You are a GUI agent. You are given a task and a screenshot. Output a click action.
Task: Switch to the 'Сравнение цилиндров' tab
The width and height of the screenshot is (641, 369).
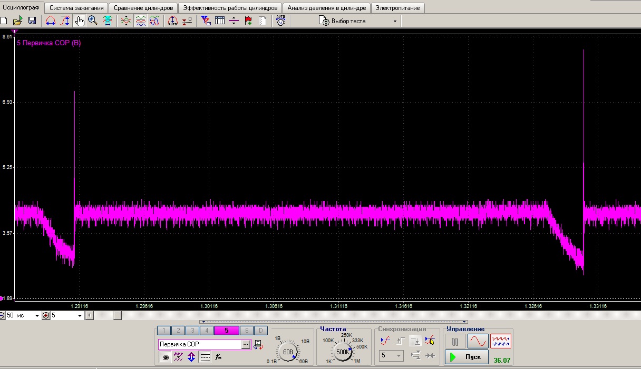point(143,8)
